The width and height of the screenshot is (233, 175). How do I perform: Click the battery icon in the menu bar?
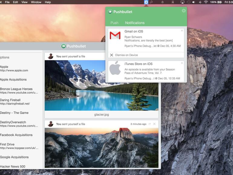pos(219,2)
